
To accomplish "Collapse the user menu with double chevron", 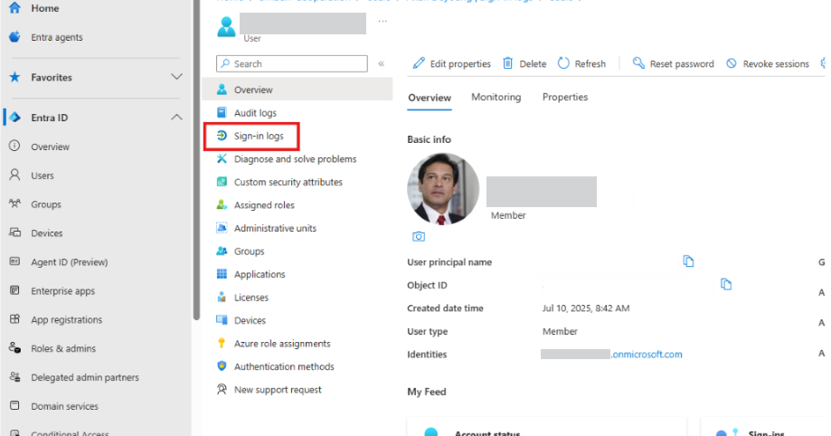I will pos(381,63).
